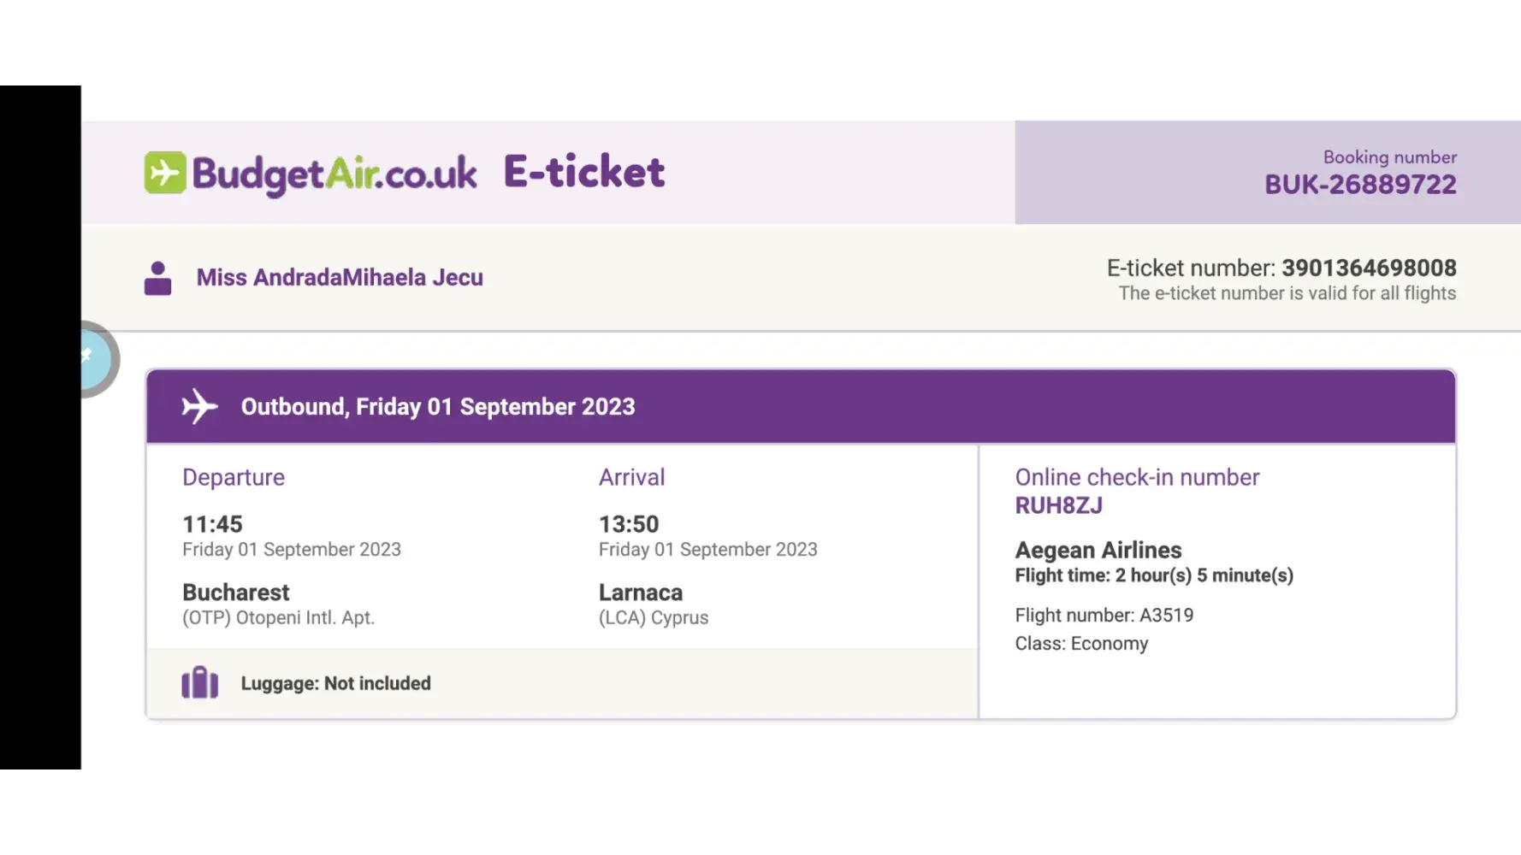Click the Bucharest departure city
Viewport: 1521px width, 855px height.
click(236, 593)
